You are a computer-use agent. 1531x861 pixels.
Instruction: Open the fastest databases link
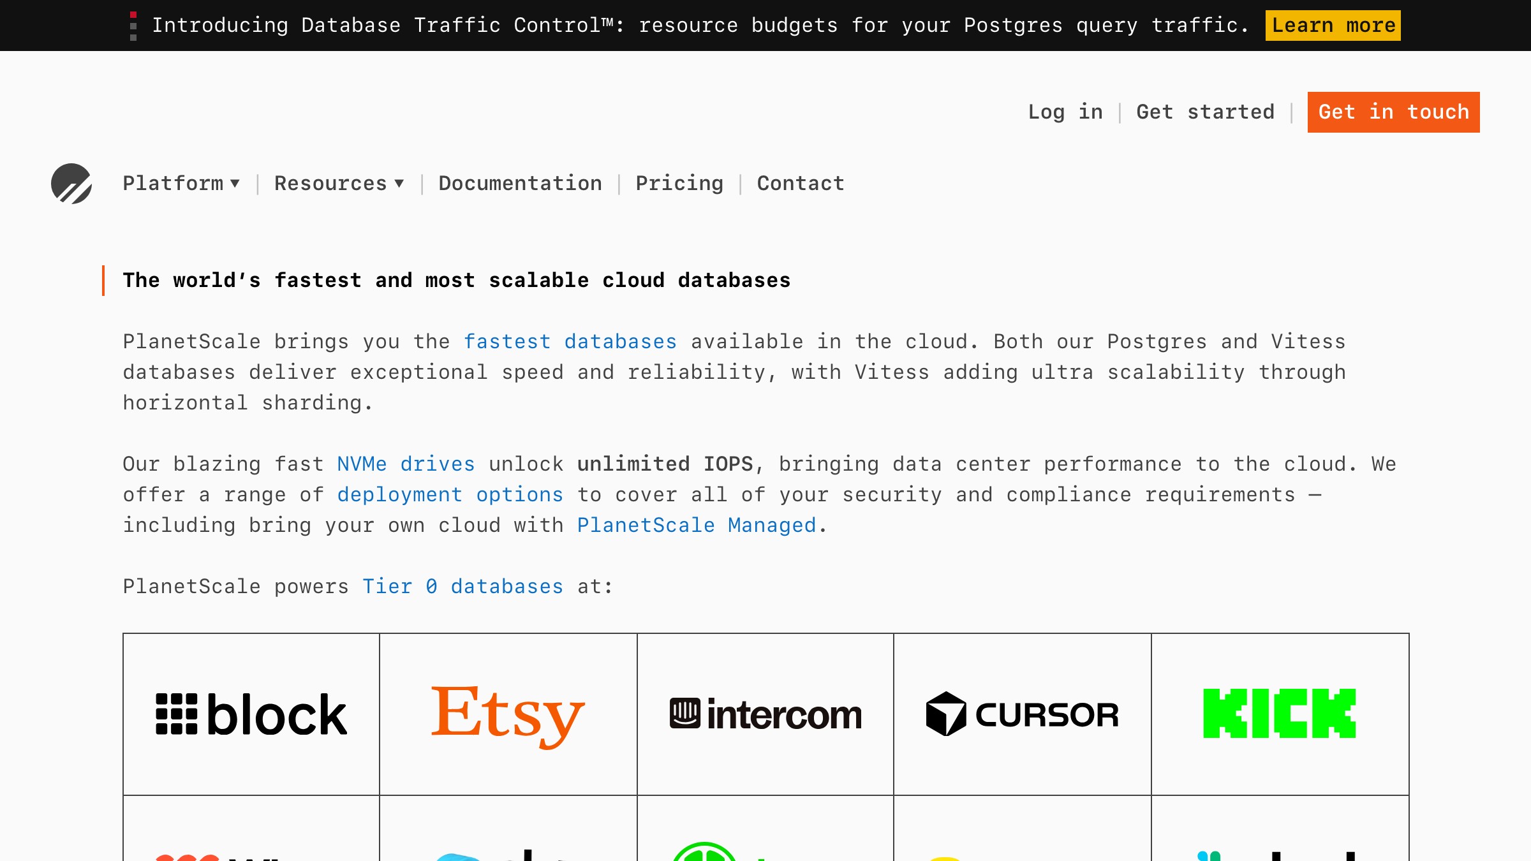tap(570, 342)
